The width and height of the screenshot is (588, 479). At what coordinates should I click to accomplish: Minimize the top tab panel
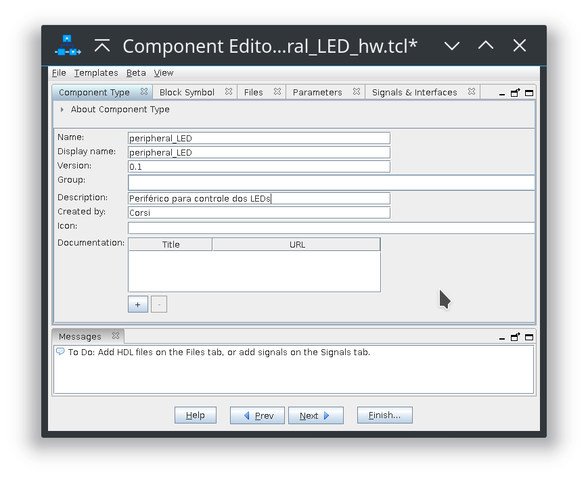click(x=502, y=93)
